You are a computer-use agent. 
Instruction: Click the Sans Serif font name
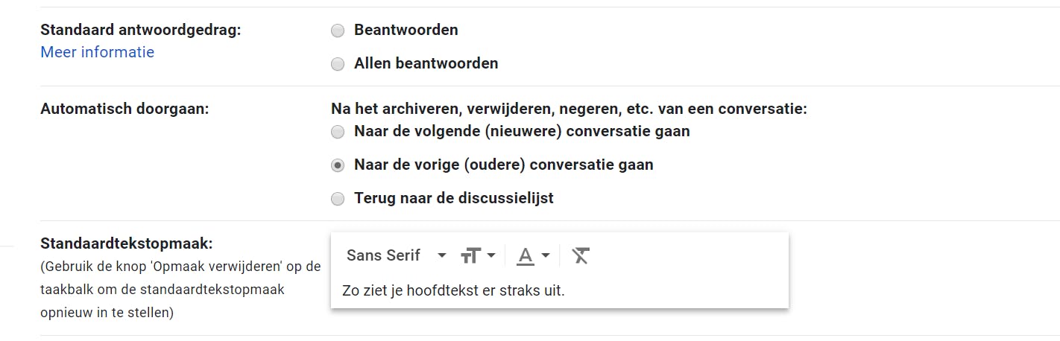(384, 255)
